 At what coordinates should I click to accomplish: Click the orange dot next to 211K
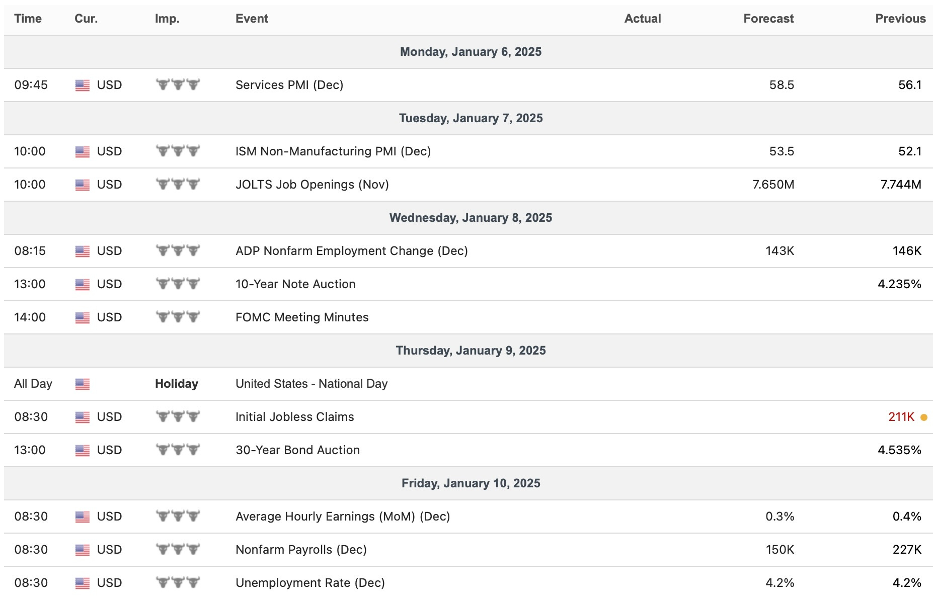(923, 417)
